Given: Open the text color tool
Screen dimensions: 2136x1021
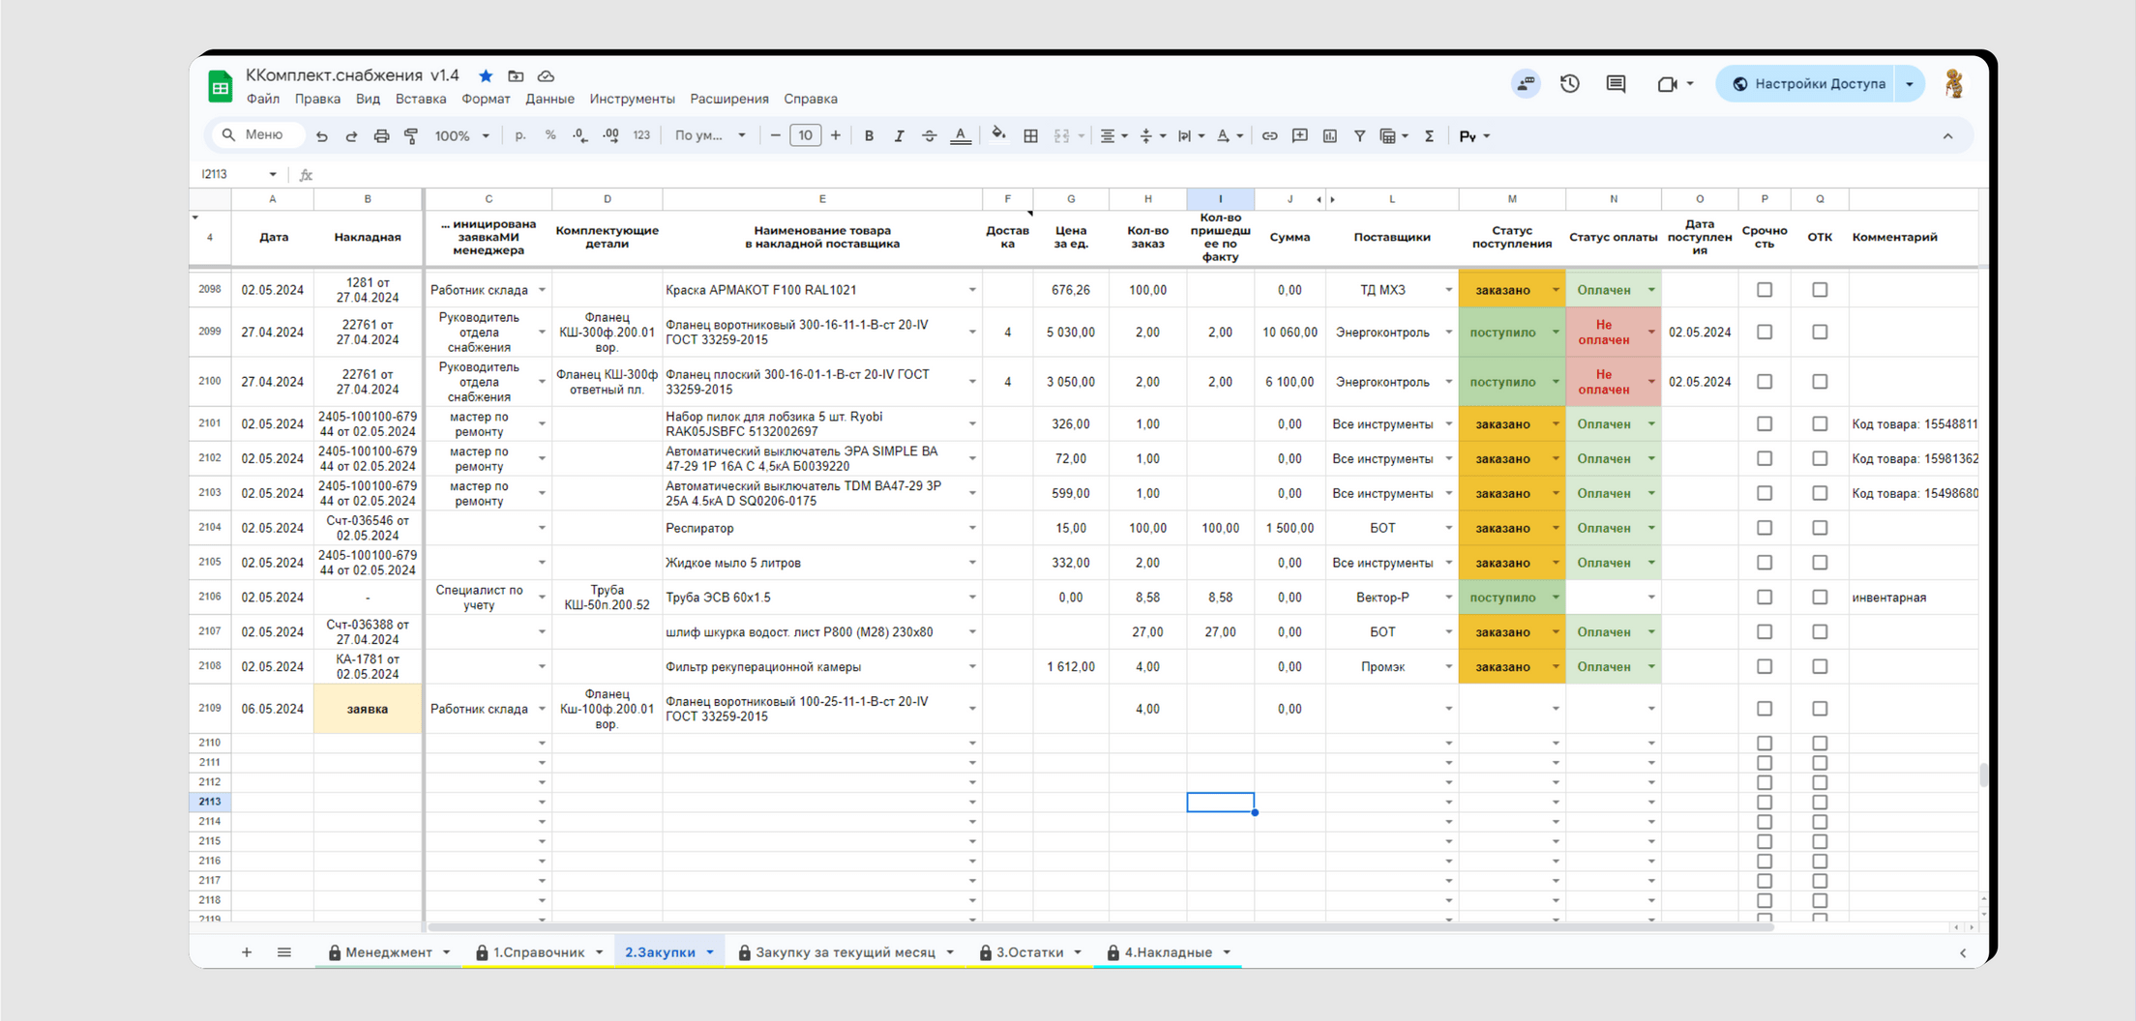Looking at the screenshot, I should pos(960,136).
